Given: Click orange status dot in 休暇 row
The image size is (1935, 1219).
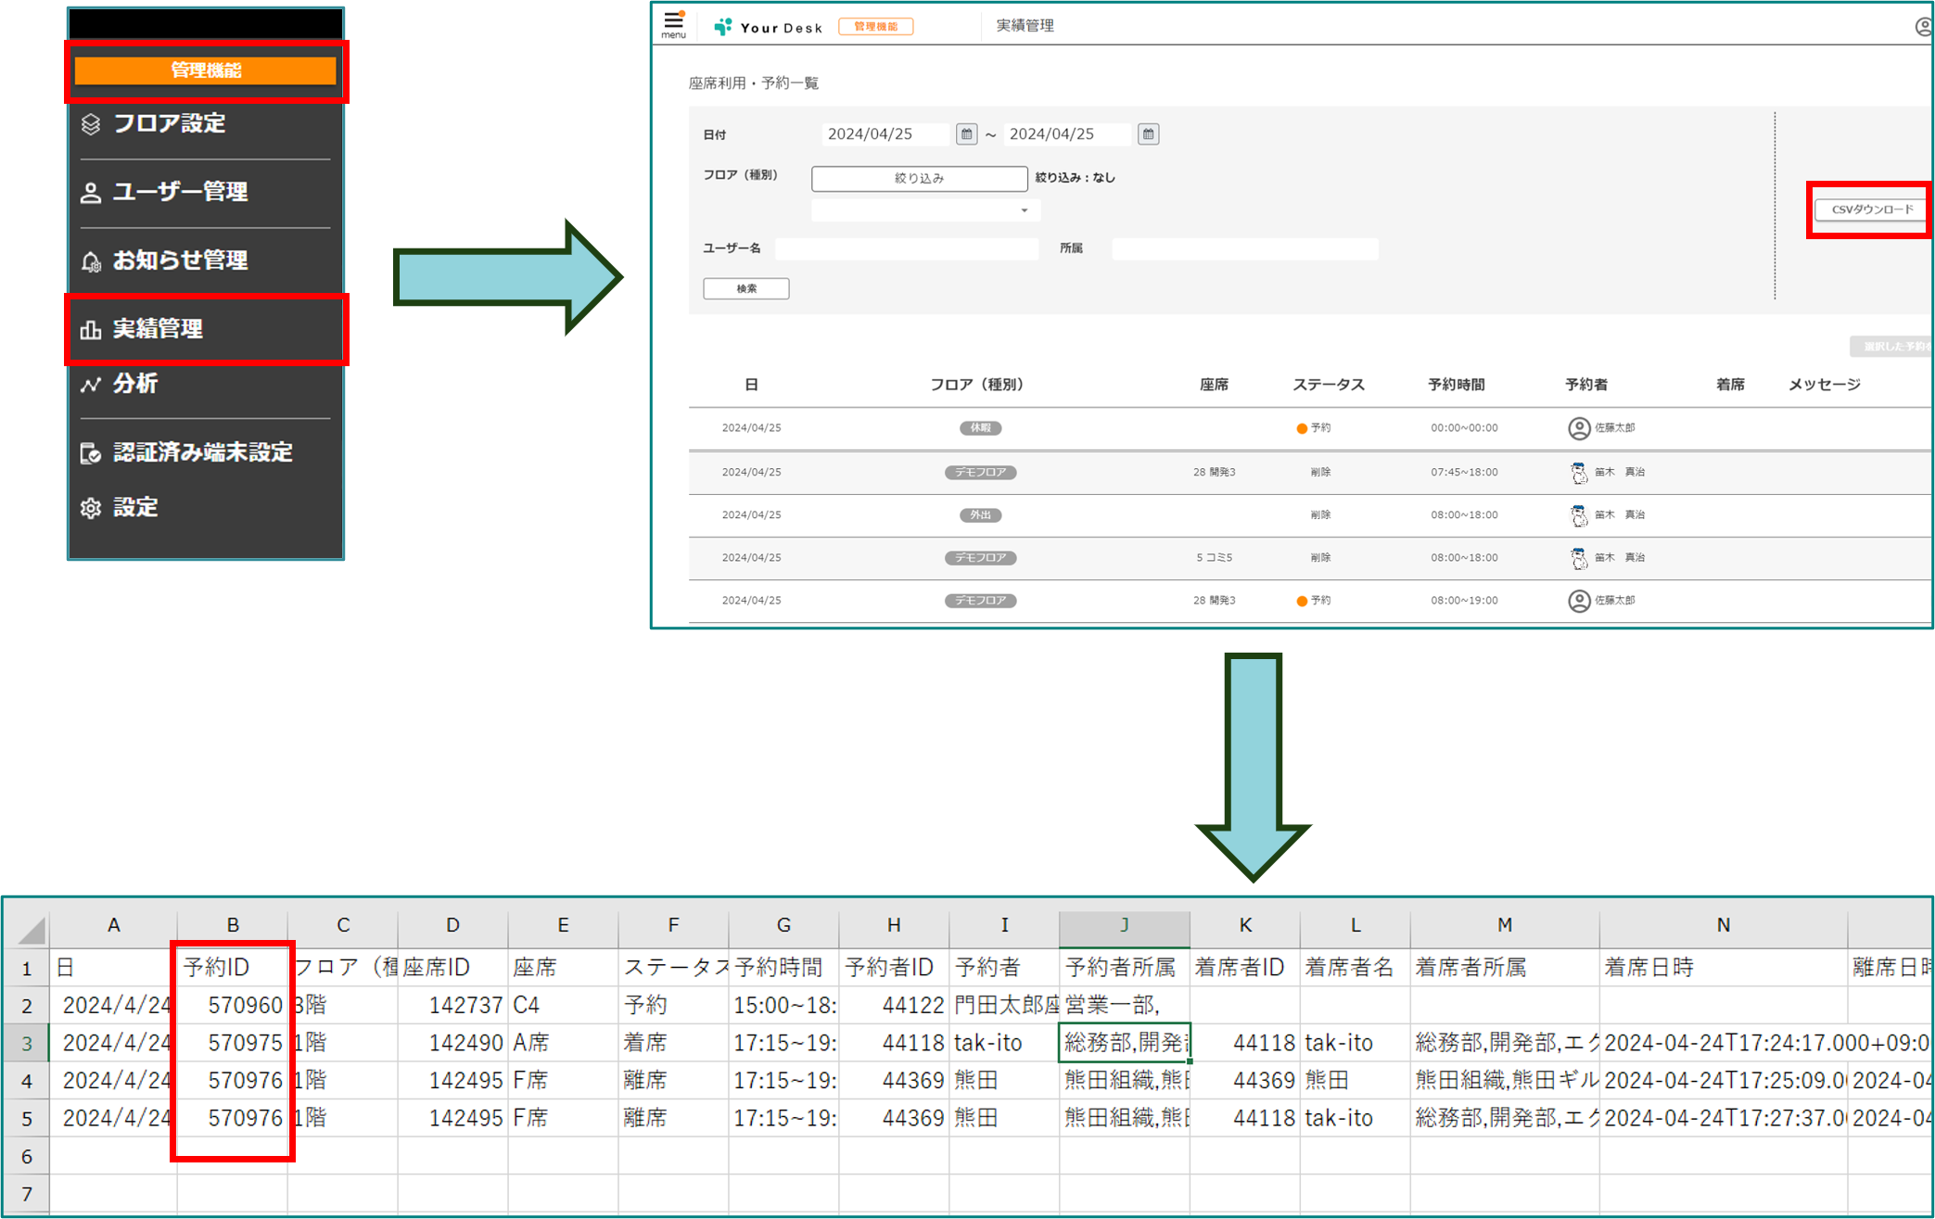Looking at the screenshot, I should tap(1302, 428).
